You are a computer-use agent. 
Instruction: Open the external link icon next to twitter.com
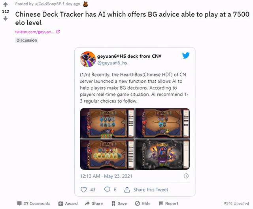(58, 32)
